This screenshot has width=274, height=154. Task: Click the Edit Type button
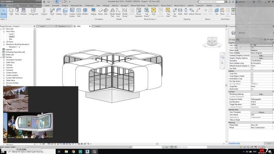[268, 40]
